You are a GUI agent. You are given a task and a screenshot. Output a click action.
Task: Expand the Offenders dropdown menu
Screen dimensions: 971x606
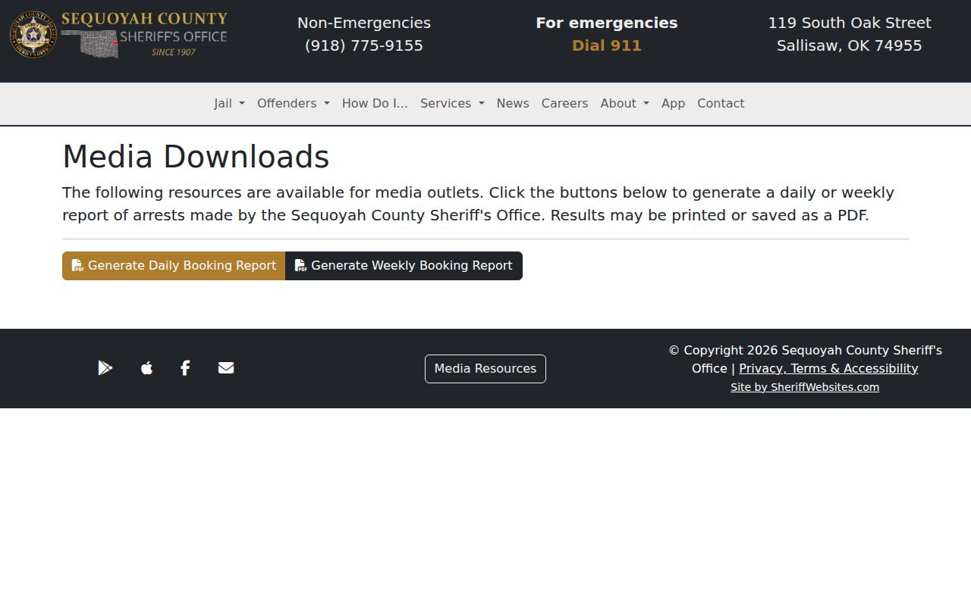[294, 104]
